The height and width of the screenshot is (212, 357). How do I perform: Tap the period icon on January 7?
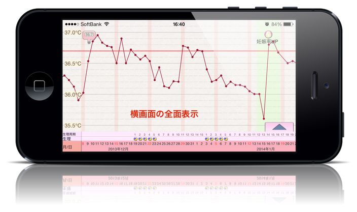[x=226, y=139]
